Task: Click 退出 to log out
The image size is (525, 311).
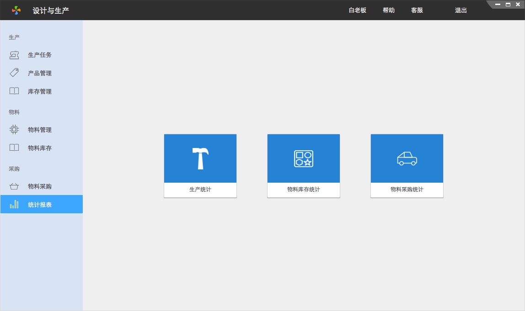Action: pyautogui.click(x=461, y=10)
